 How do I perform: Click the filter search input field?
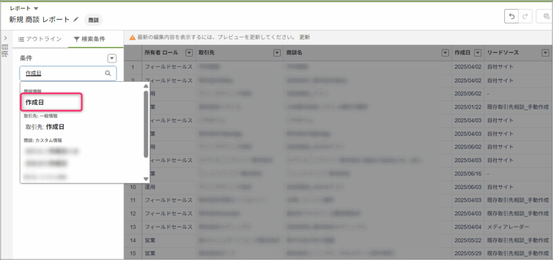tap(62, 73)
